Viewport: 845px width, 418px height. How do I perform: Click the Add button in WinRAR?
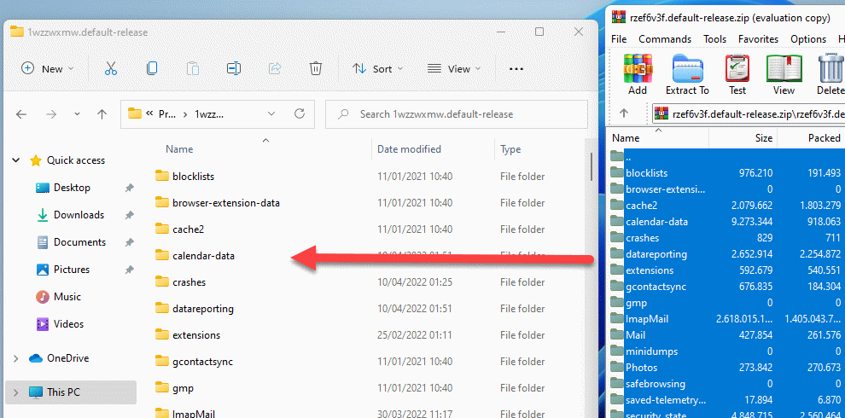[638, 74]
